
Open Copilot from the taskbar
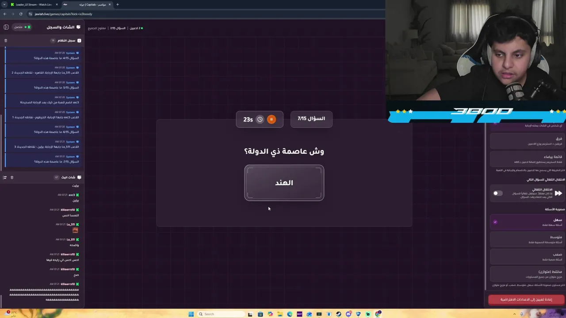coord(270,314)
